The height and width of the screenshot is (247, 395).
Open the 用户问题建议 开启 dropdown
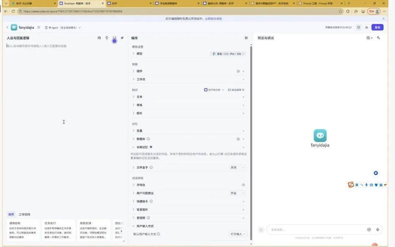tap(237, 193)
